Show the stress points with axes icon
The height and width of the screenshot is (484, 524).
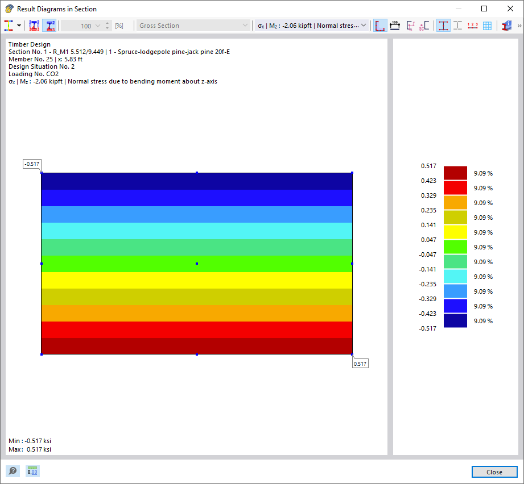pyautogui.click(x=410, y=25)
